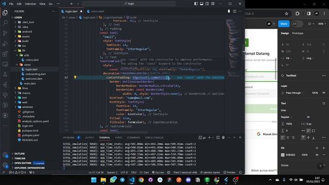Open Run and Debug view
Viewport: 329px width, 185px height.
pyautogui.click(x=5, y=43)
